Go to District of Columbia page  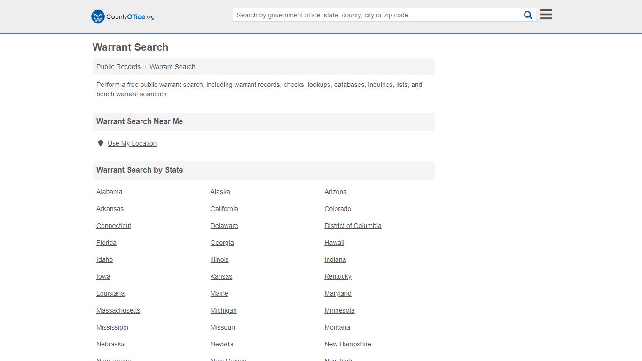353,226
